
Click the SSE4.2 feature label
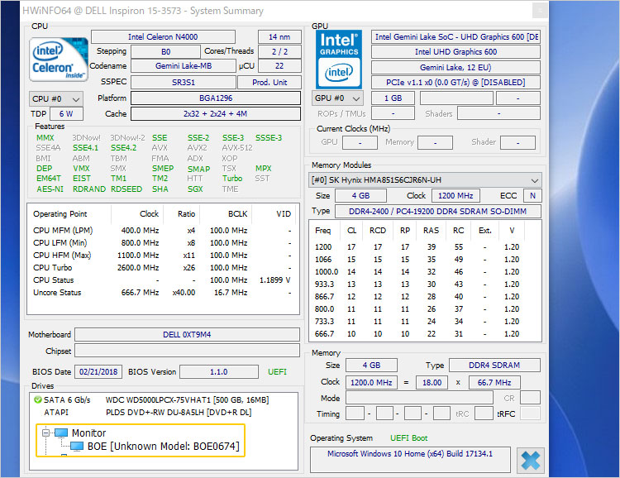tap(123, 148)
